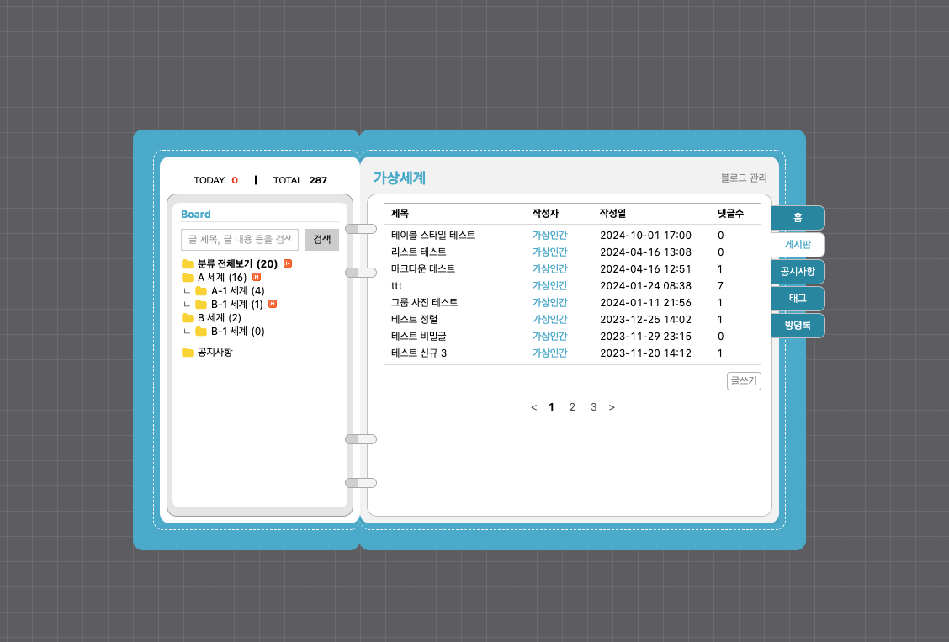Click the folder icon beside 분류 전체보기
949x642 pixels.
click(x=188, y=264)
